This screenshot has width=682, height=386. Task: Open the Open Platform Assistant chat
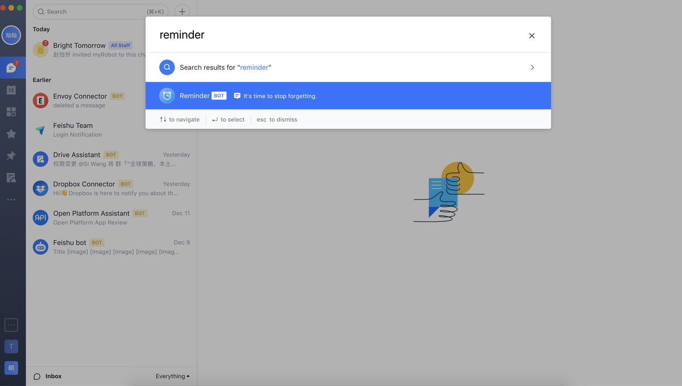pyautogui.click(x=111, y=217)
